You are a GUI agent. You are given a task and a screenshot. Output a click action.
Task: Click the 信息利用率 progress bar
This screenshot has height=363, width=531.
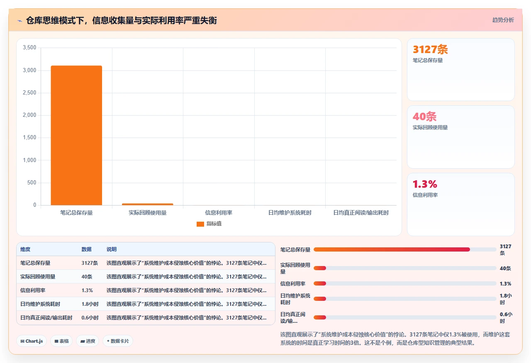click(x=405, y=283)
